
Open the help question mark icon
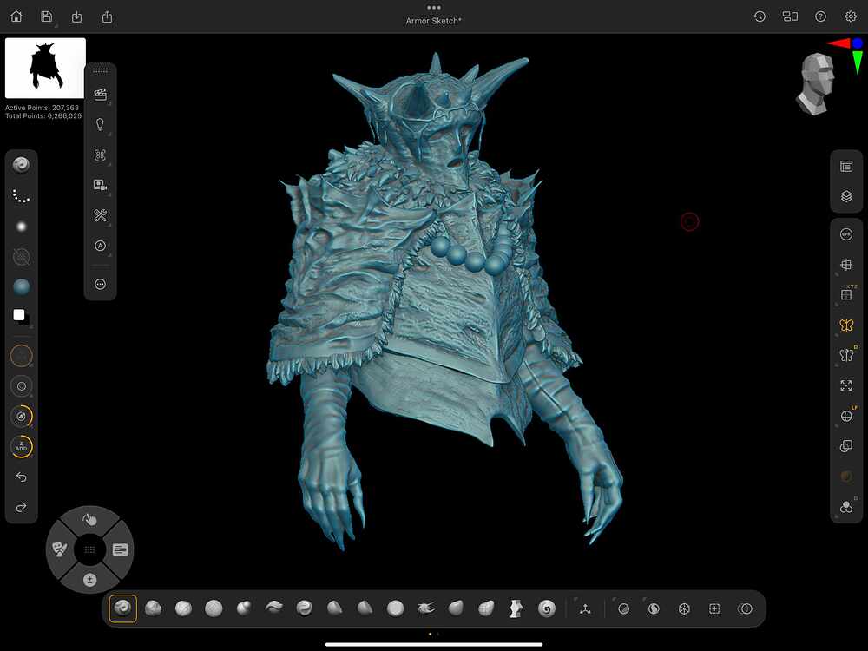pyautogui.click(x=820, y=16)
